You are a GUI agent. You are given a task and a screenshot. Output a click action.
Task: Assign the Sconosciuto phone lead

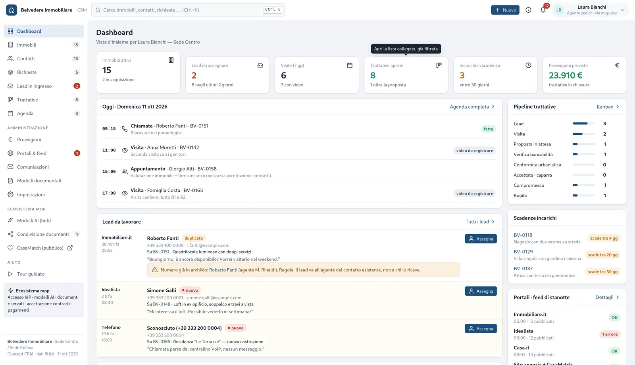pyautogui.click(x=481, y=329)
